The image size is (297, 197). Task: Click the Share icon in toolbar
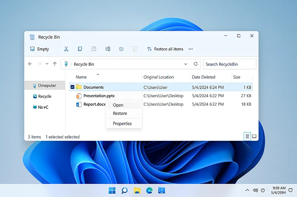(121, 49)
